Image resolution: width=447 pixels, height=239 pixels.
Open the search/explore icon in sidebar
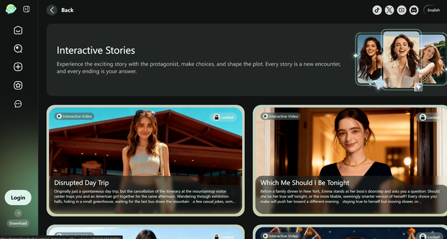pyautogui.click(x=18, y=49)
